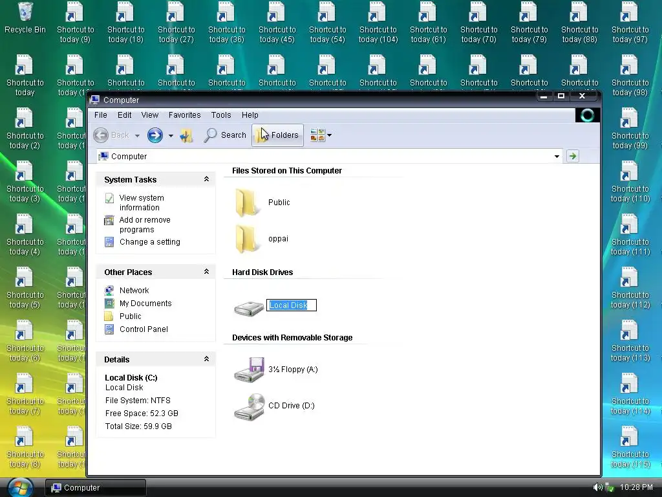Screen dimensions: 662x497
Task: Select the Local Disk drive icon
Action: click(249, 308)
